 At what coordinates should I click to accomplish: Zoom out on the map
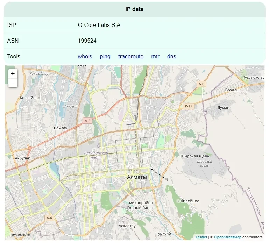click(x=13, y=83)
